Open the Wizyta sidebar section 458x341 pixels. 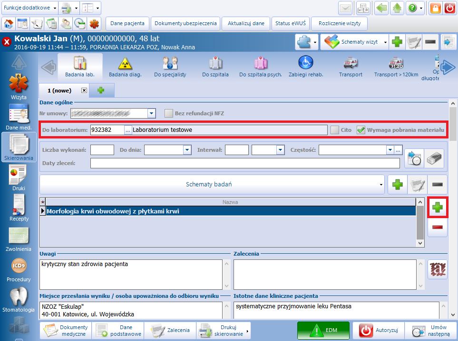(x=19, y=87)
